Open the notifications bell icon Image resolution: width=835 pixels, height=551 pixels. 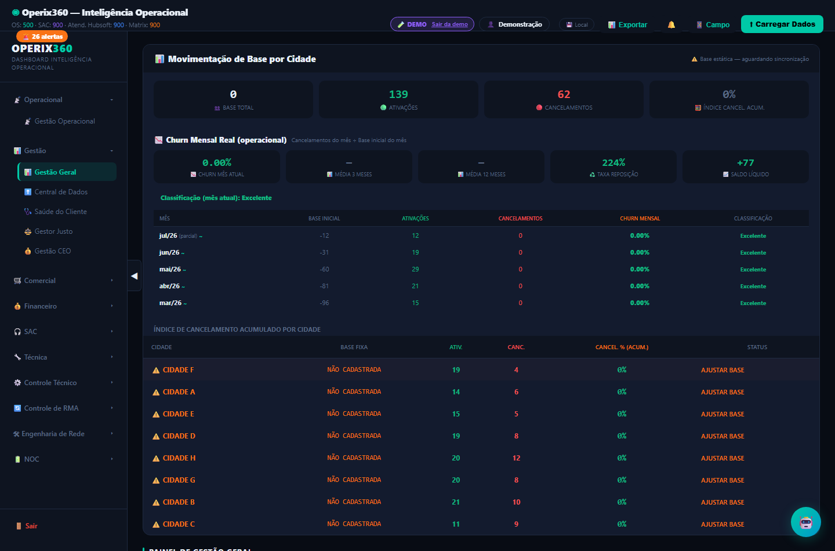671,25
